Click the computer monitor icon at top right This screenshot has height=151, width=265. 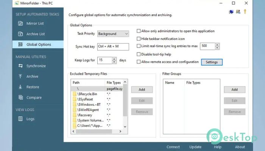[231, 12]
